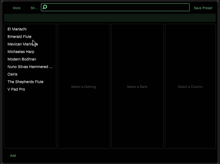
Task: Click the empty bar below search field
Action: [x=110, y=18]
